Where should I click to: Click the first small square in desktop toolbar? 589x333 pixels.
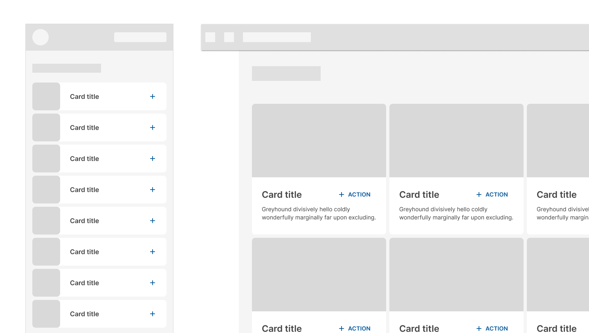click(210, 37)
